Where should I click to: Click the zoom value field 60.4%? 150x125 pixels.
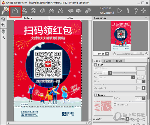point(99,54)
